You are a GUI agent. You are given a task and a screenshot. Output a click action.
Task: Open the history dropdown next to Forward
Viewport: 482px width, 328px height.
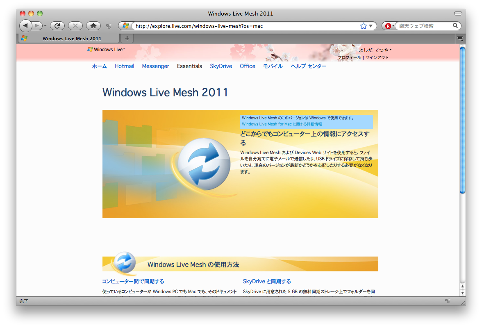click(x=45, y=26)
